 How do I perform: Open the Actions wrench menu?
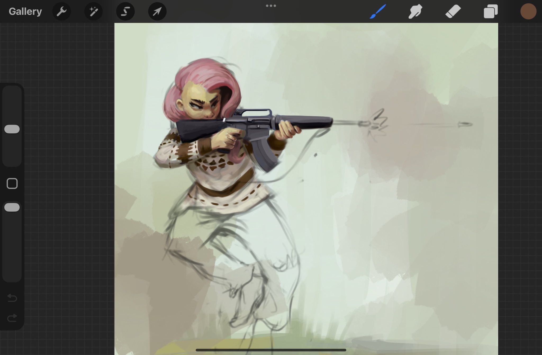(x=61, y=11)
